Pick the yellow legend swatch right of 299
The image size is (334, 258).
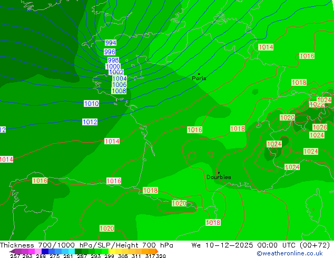coord(112,251)
